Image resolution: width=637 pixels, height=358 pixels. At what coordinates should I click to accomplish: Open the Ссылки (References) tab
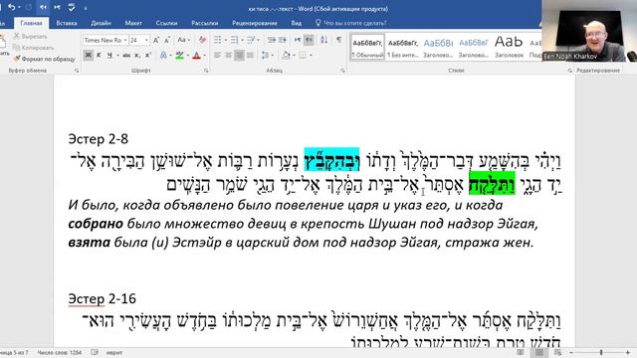(166, 23)
